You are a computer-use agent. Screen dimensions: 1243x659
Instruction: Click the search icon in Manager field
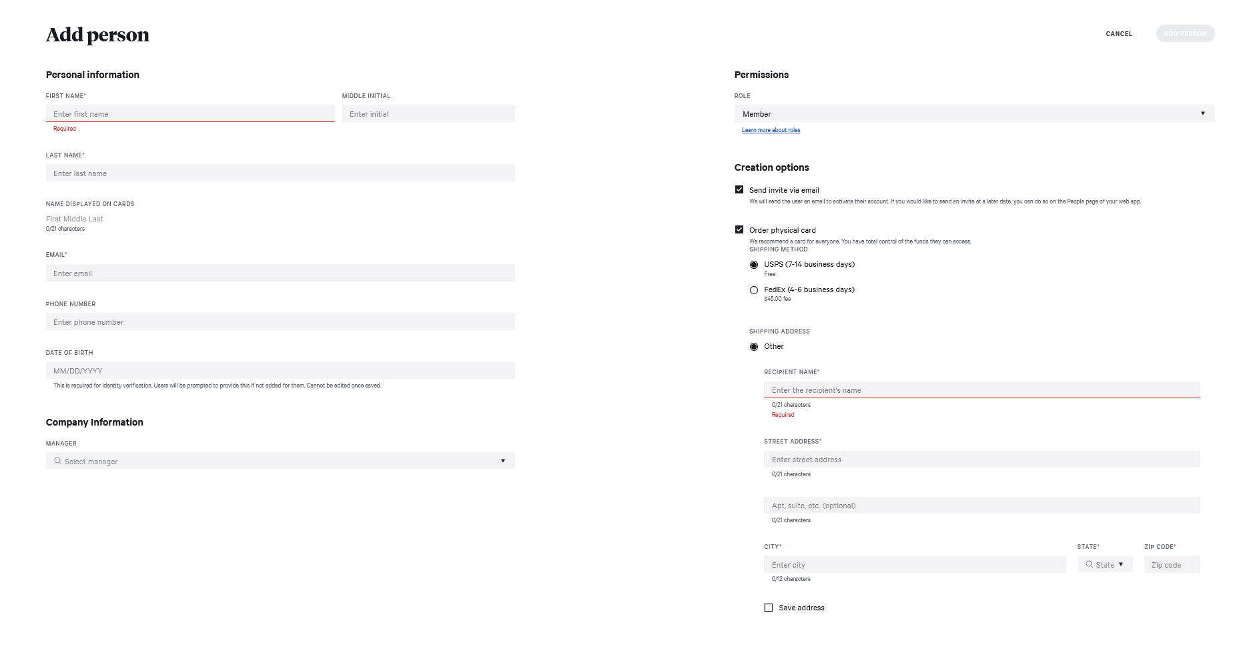pyautogui.click(x=58, y=461)
